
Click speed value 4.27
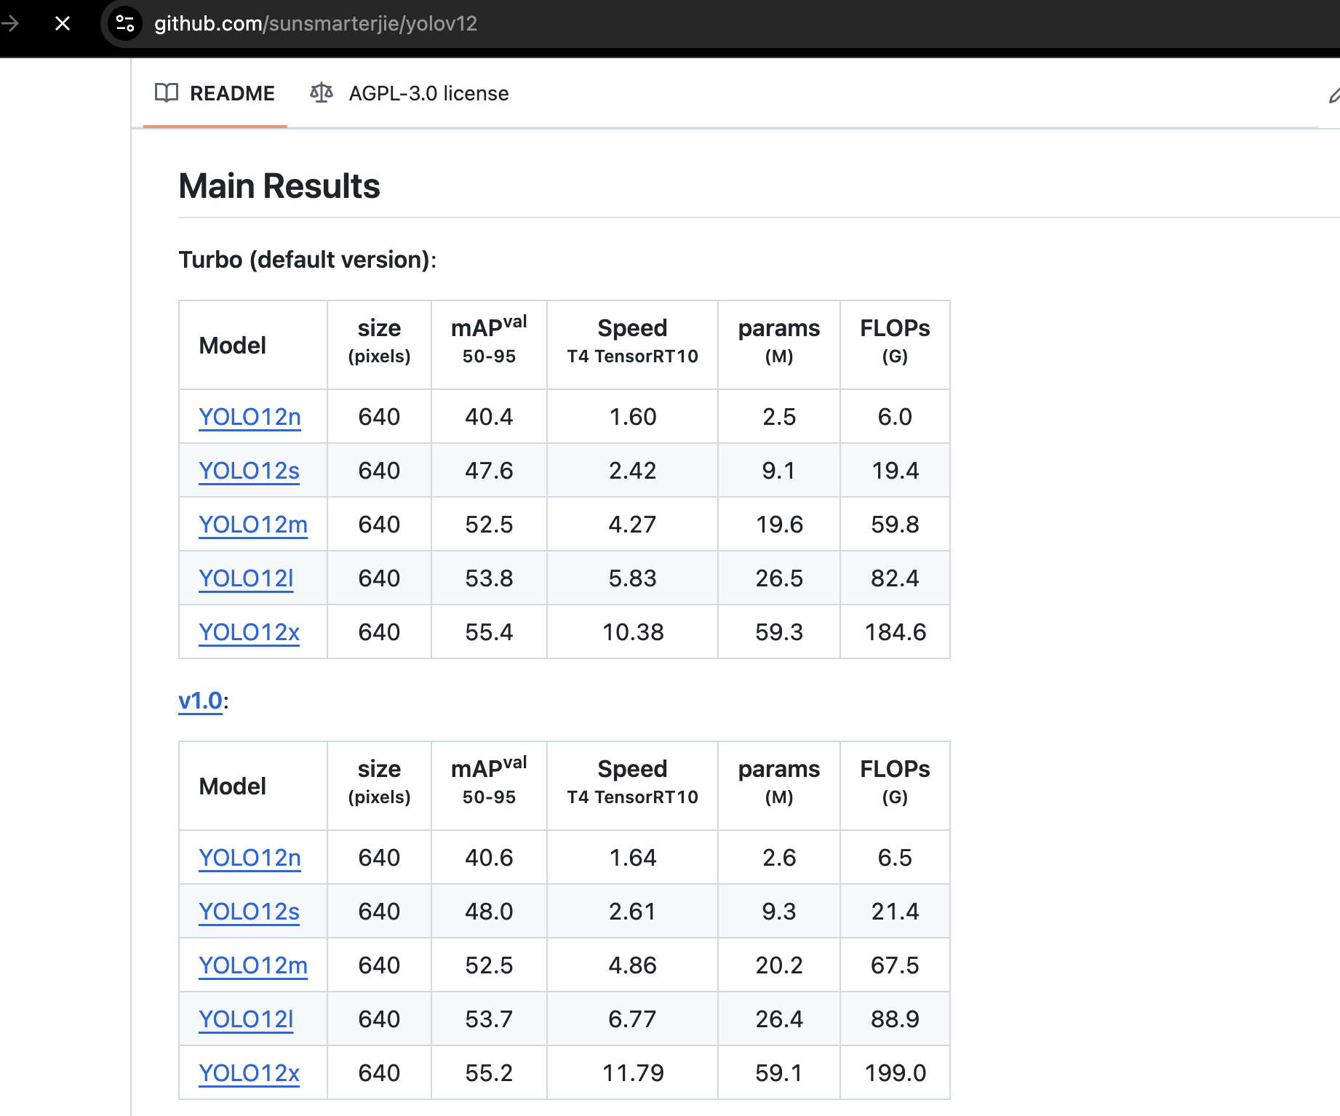633,525
